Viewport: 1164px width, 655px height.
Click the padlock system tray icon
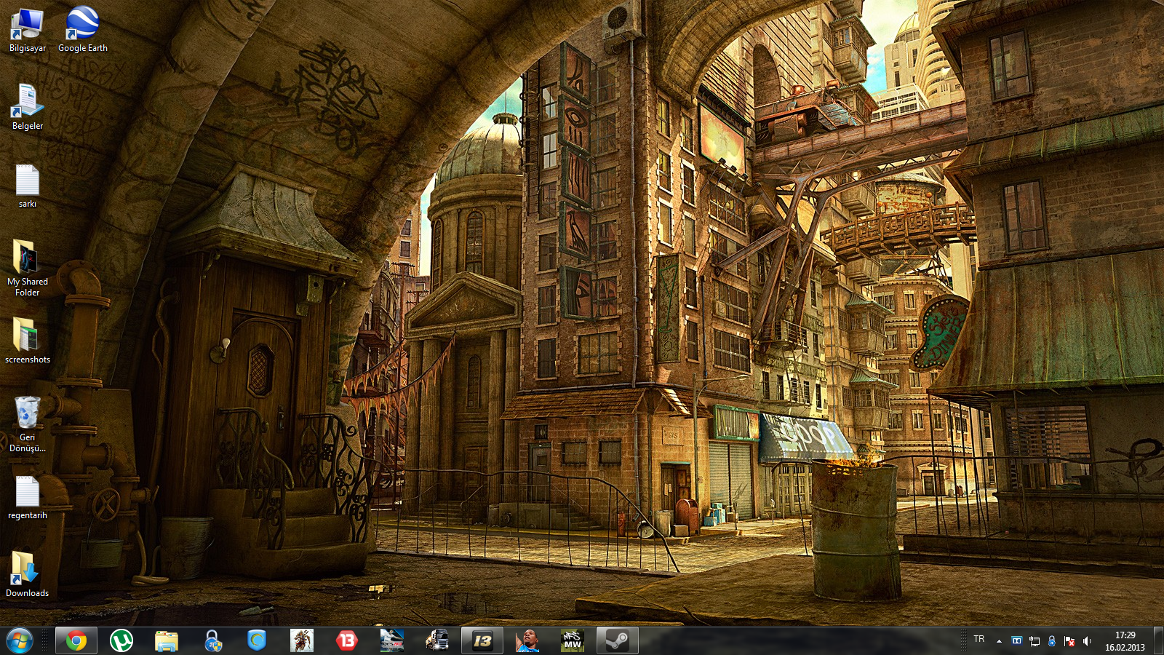tap(1051, 641)
